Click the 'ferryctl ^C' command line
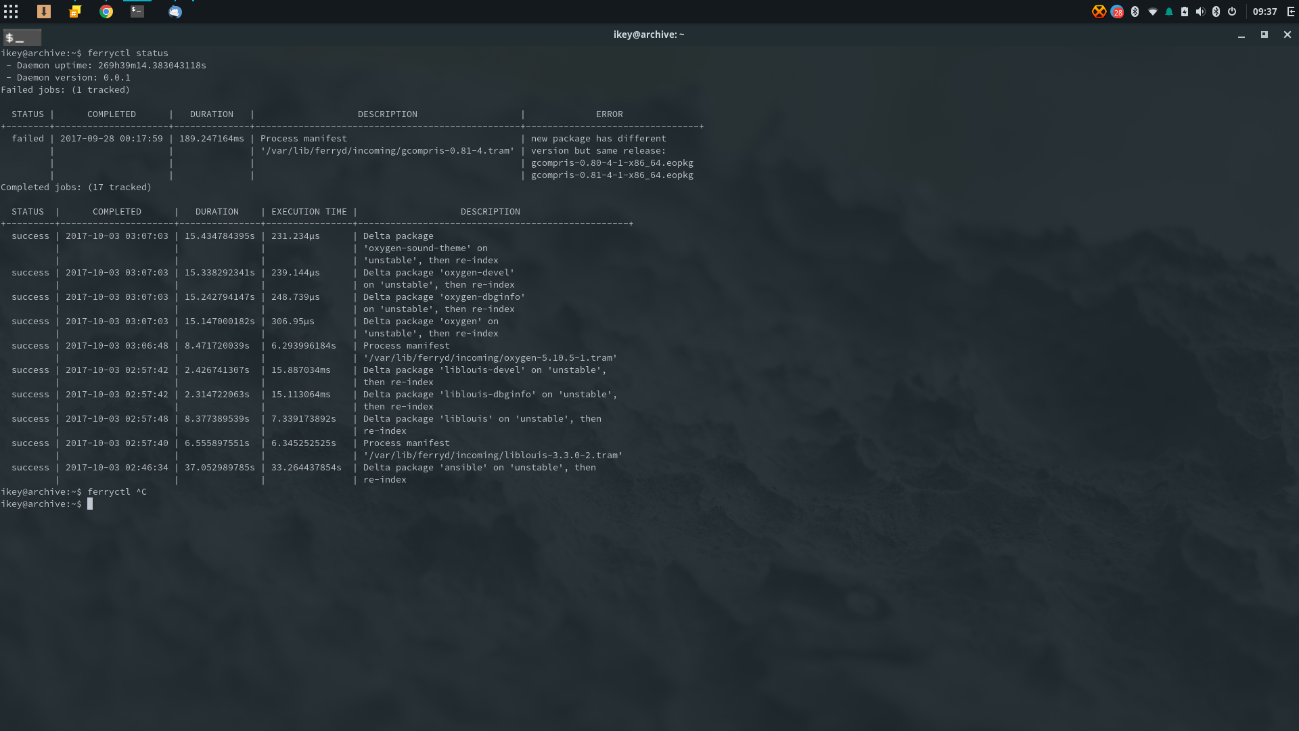 click(x=117, y=492)
